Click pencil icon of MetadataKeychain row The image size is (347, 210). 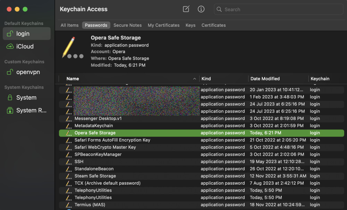69,126
